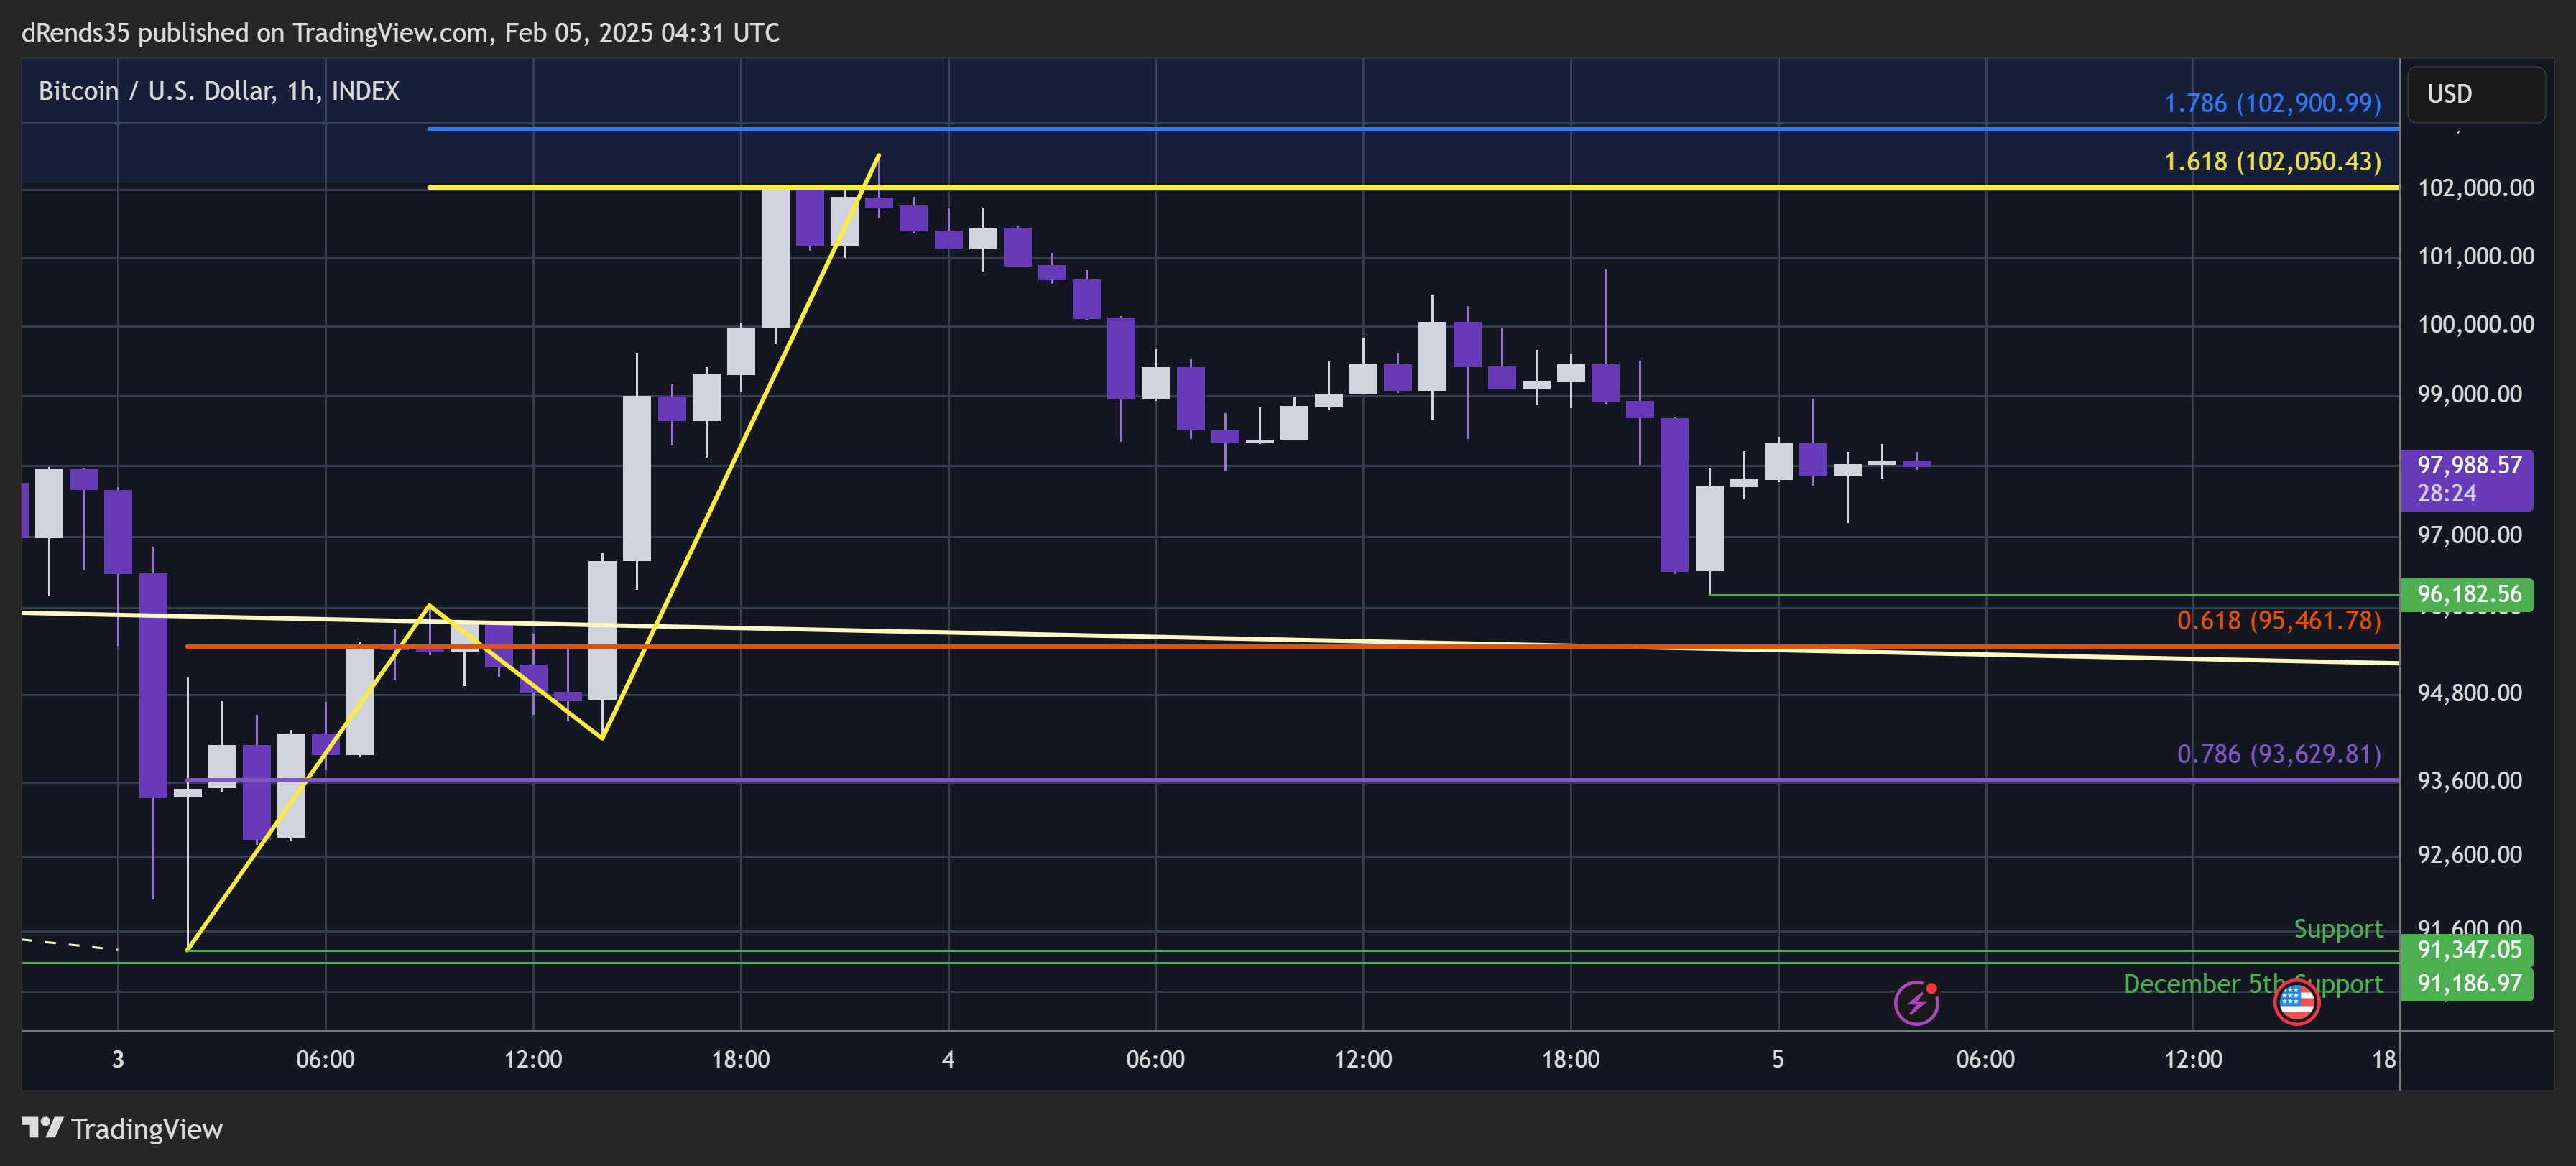This screenshot has height=1166, width=2576.
Task: Click the 99,000.00 price axis label
Action: tap(2469, 394)
